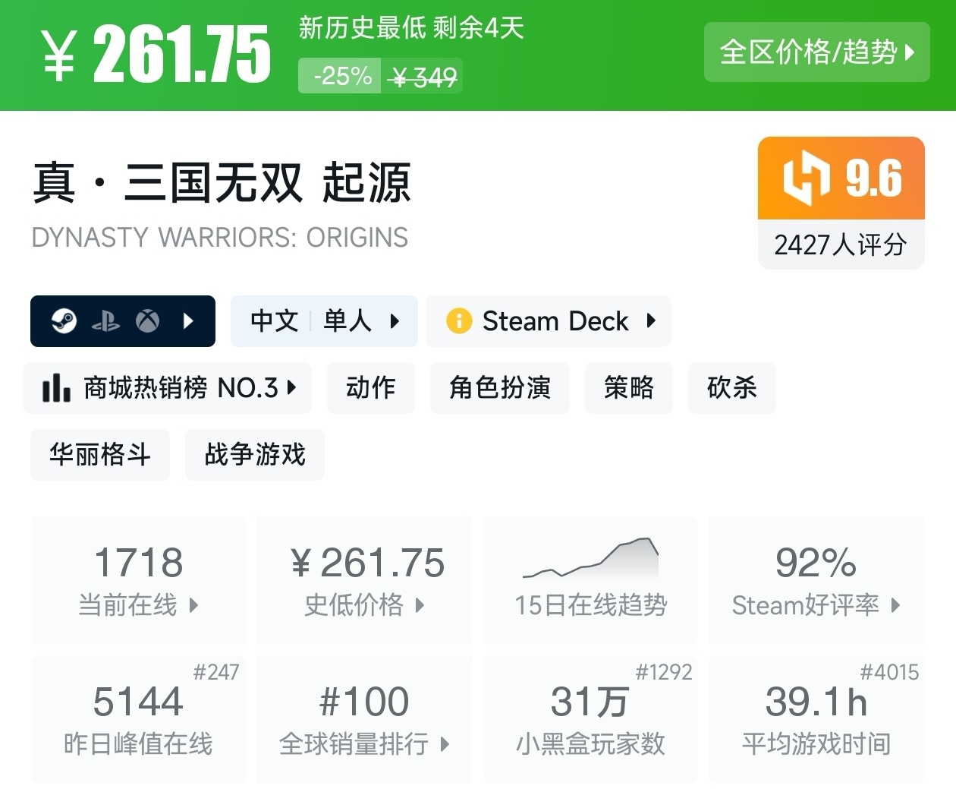Open 史低价格 price history

tap(364, 580)
